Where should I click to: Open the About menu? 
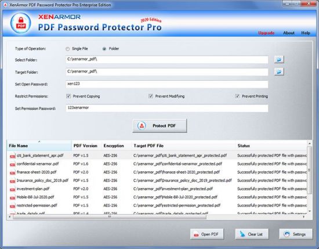(x=289, y=33)
